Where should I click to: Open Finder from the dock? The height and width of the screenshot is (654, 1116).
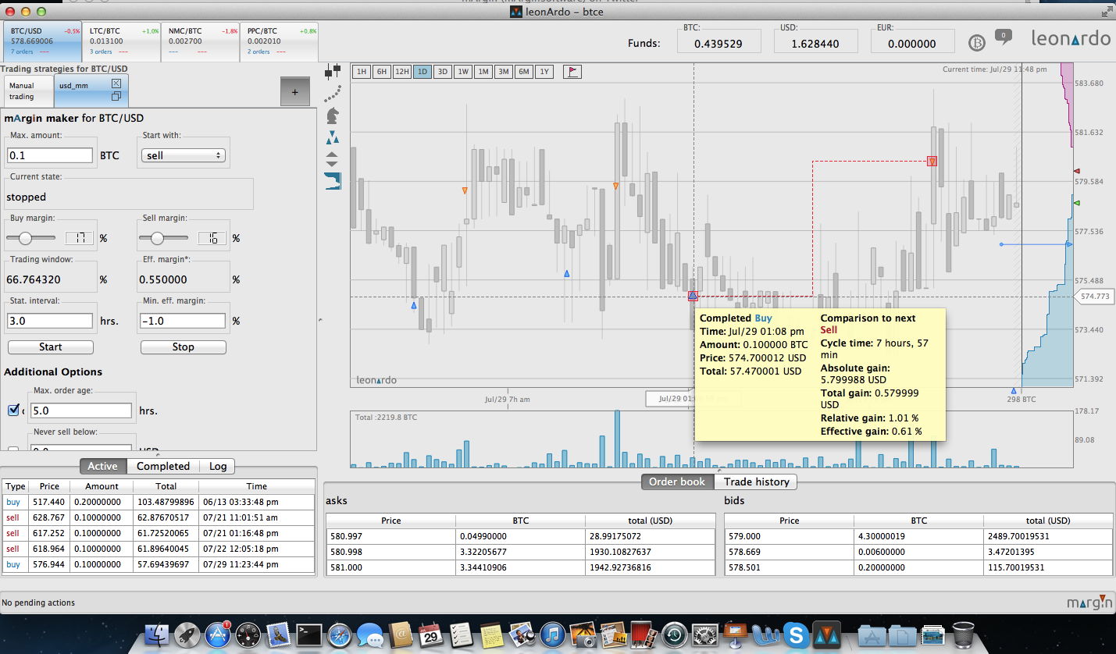click(157, 634)
